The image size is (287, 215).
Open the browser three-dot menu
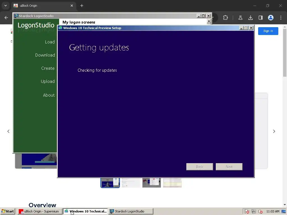click(281, 18)
